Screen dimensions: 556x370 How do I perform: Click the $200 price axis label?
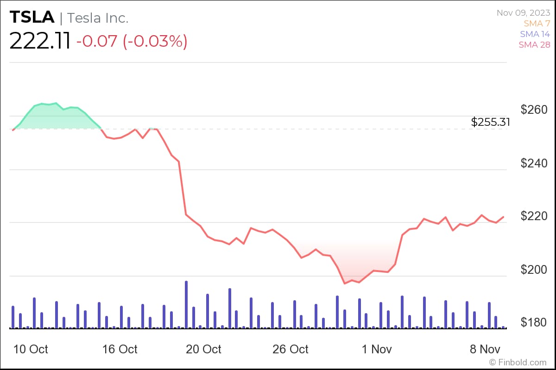534,270
